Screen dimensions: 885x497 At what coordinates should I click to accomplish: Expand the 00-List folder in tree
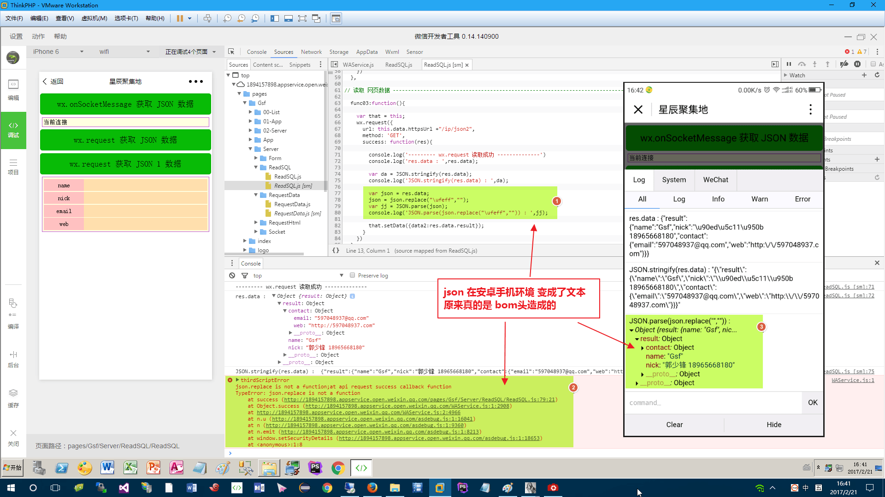pos(251,112)
